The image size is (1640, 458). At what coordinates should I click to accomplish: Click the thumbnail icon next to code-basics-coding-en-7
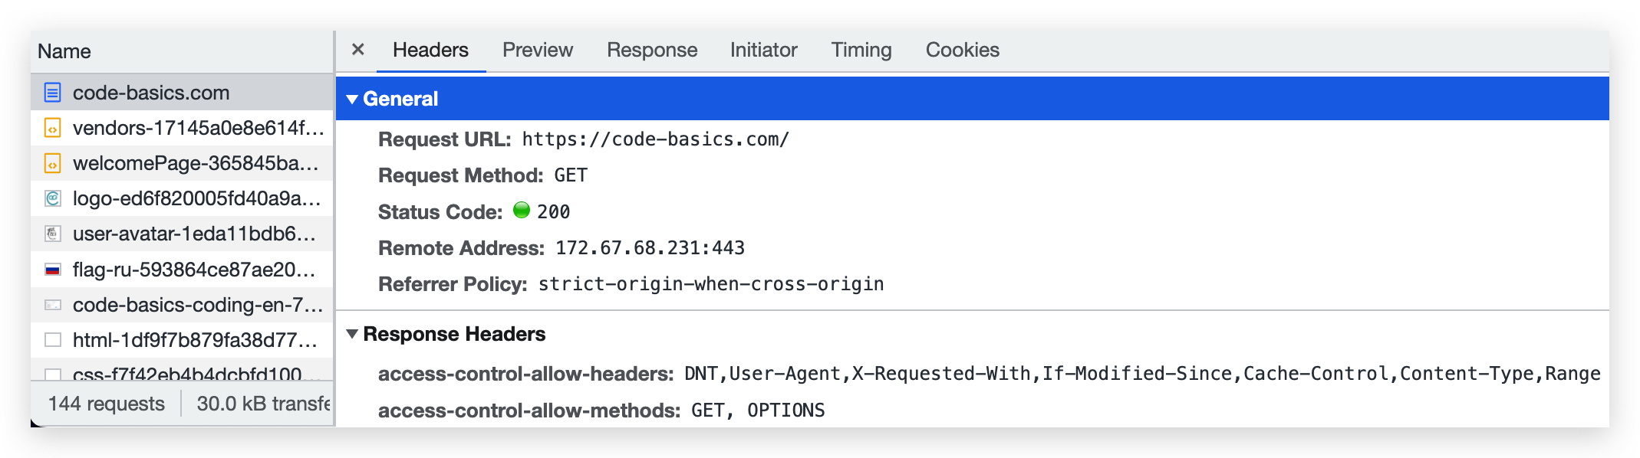coord(52,304)
